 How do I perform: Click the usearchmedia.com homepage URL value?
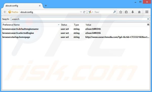[x=117, y=37]
